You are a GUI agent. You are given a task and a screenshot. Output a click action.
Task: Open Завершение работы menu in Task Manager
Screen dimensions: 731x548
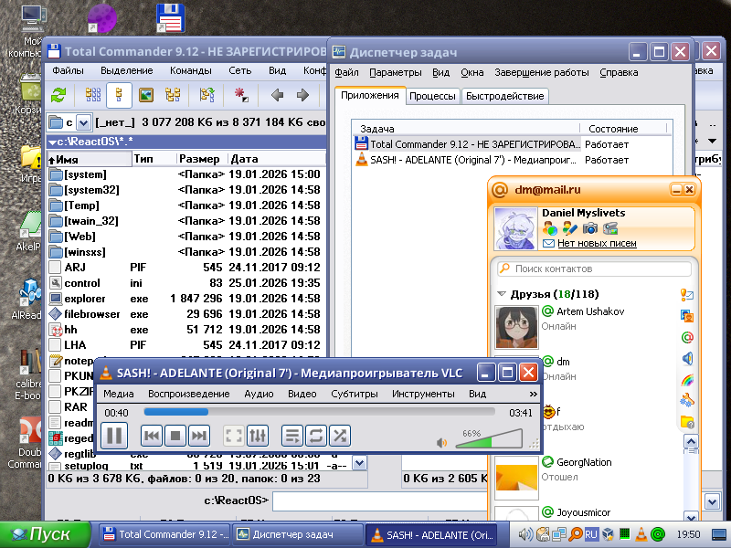tap(542, 73)
